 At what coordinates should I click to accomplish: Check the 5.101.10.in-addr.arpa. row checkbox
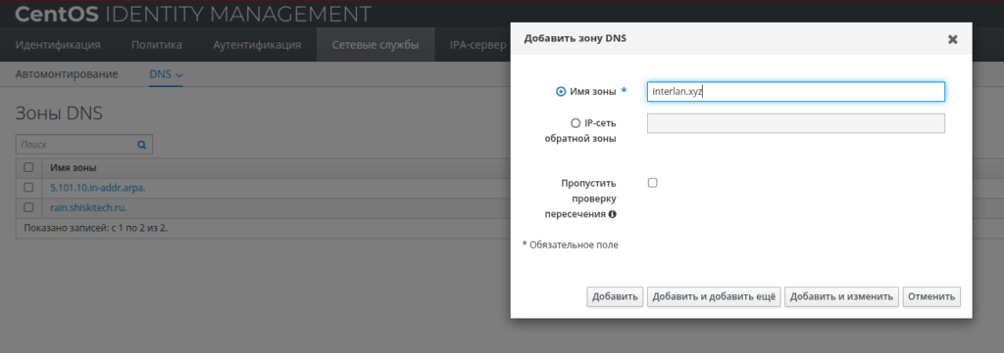pos(28,188)
